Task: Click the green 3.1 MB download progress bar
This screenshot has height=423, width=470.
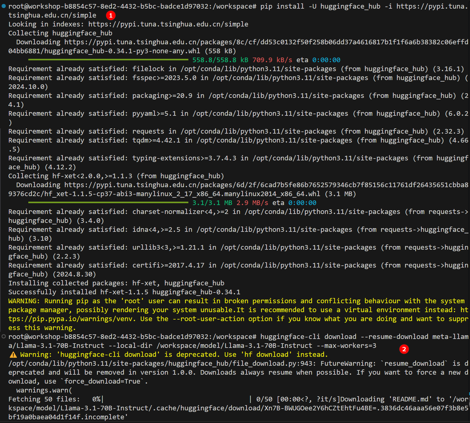Action: click(x=108, y=203)
